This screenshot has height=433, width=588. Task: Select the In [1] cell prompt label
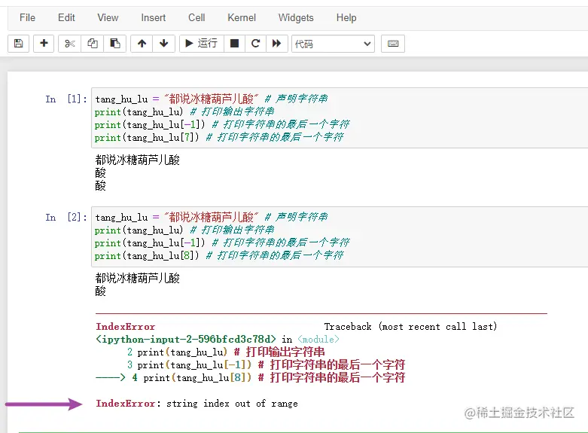pos(66,99)
